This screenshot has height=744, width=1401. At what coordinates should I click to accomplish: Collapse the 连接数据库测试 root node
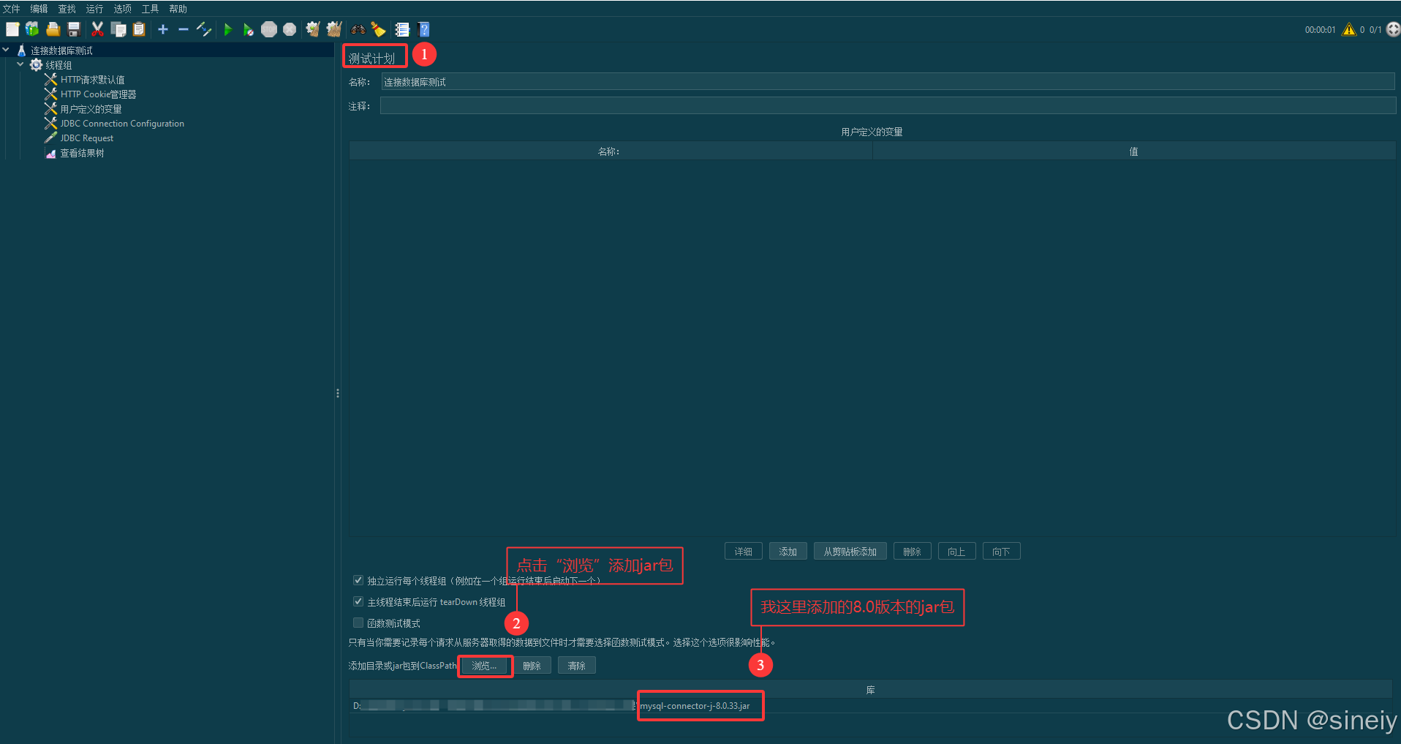[6, 50]
